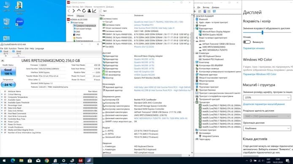This screenshot has height=164, width=293.
Task: Toggle the Нічник night light switch
Action: click(247, 42)
